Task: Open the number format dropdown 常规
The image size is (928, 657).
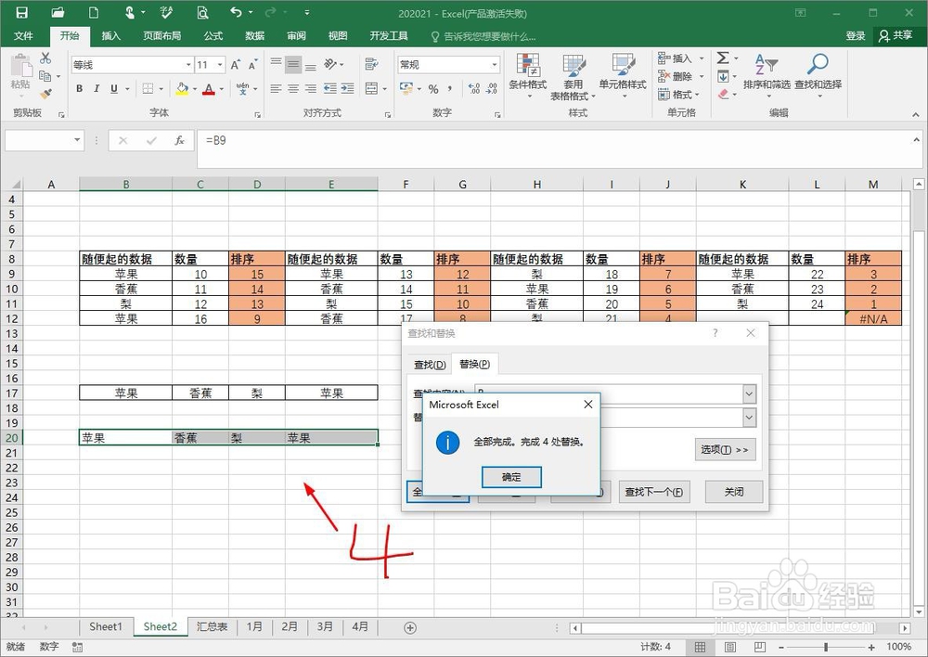Action: click(495, 65)
